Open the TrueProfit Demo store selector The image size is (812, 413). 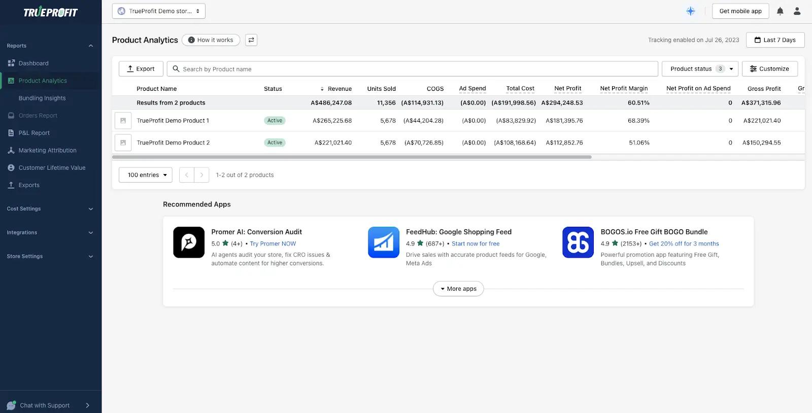pos(159,11)
